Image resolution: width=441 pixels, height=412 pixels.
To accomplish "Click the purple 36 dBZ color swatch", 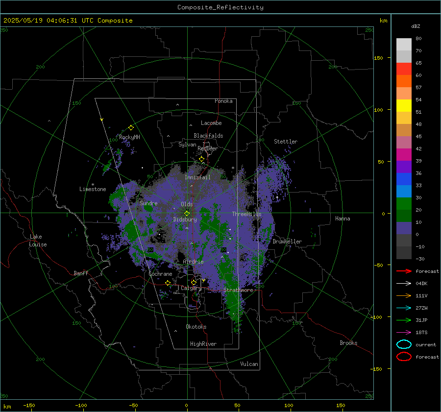I will coord(404,167).
